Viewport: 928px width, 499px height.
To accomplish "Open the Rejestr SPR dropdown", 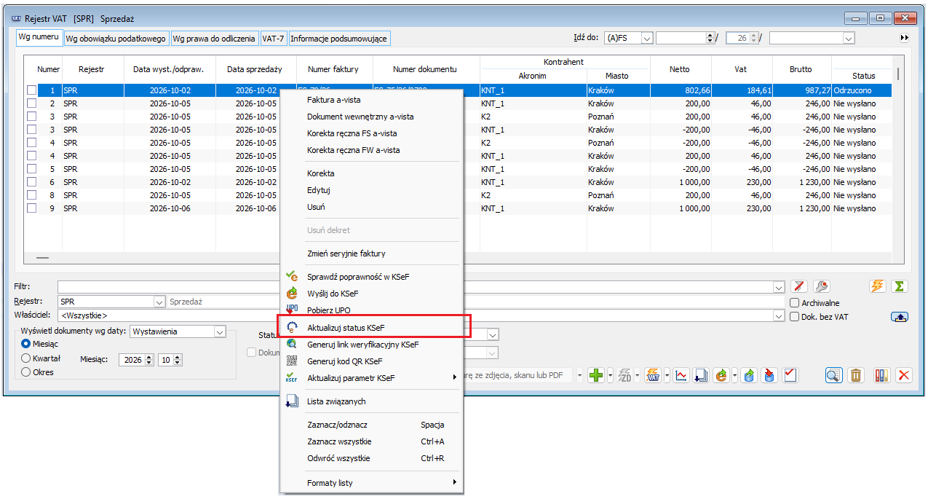I will point(159,302).
